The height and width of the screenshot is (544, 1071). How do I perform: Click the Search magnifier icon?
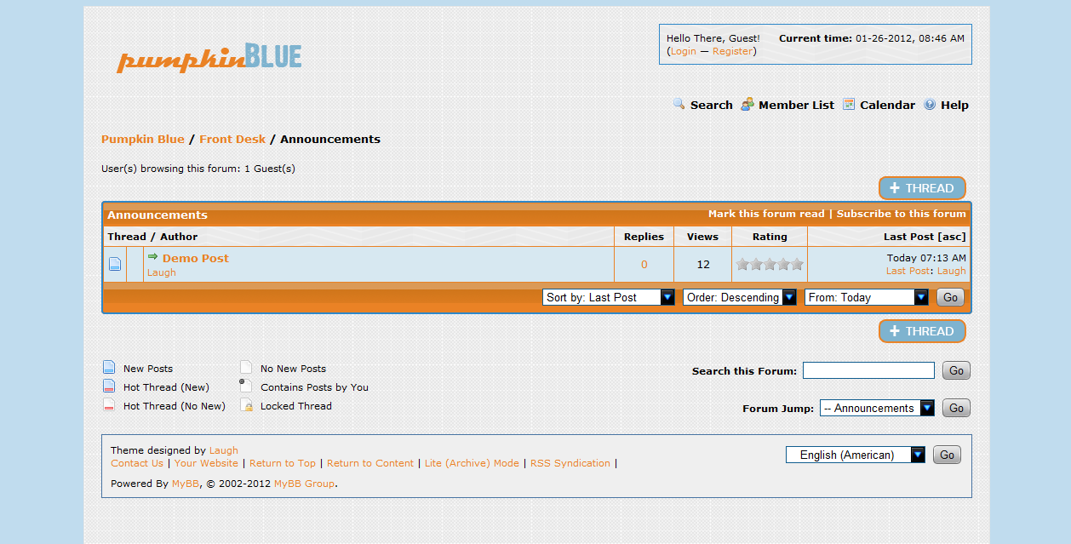coord(679,104)
